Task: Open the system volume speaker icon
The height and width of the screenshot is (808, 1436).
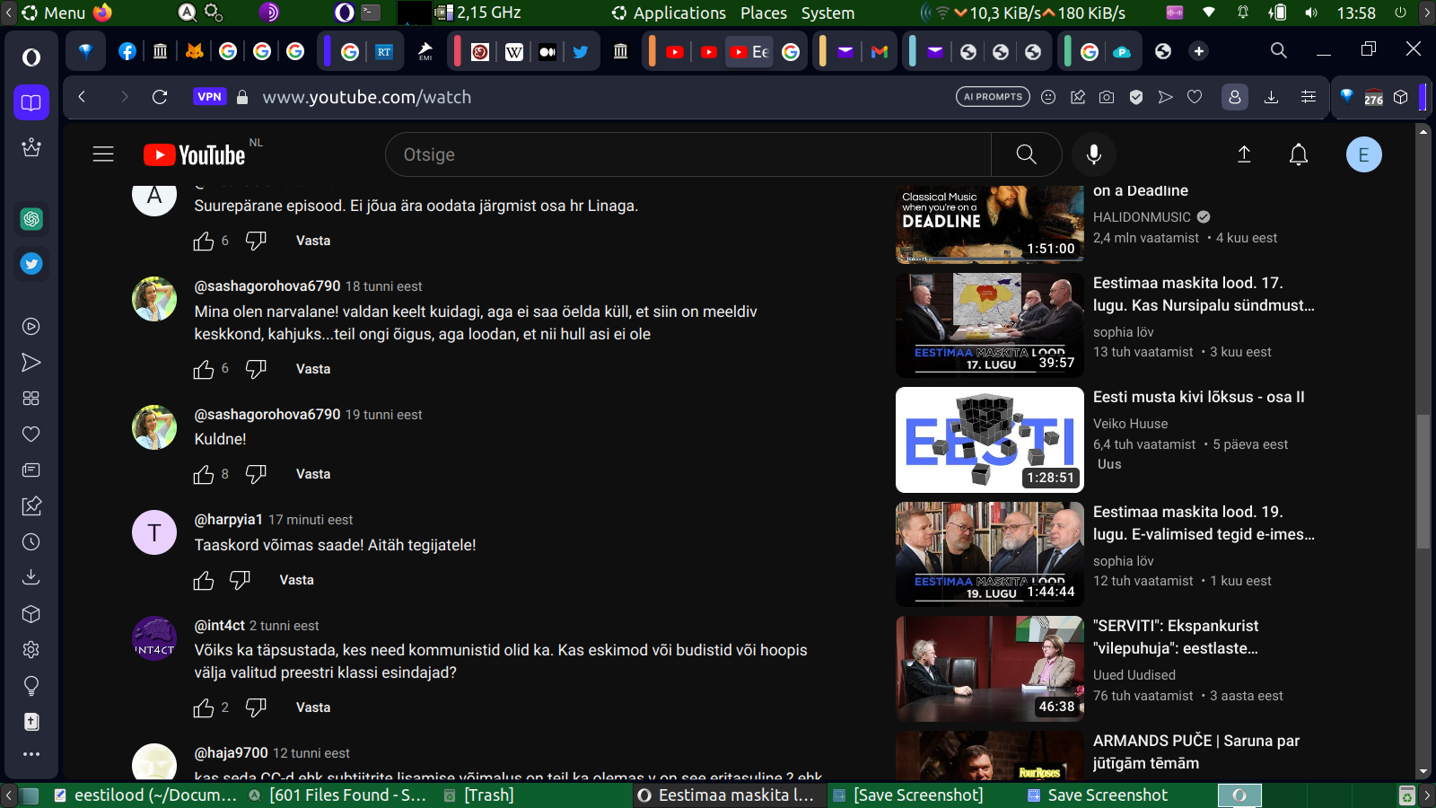Action: click(1311, 13)
